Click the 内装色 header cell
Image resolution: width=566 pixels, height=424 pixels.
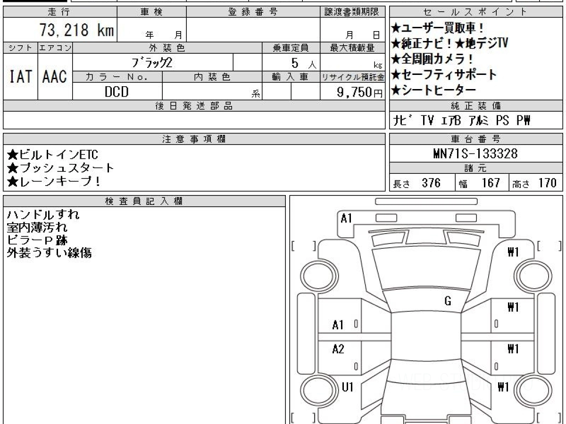pyautogui.click(x=212, y=77)
